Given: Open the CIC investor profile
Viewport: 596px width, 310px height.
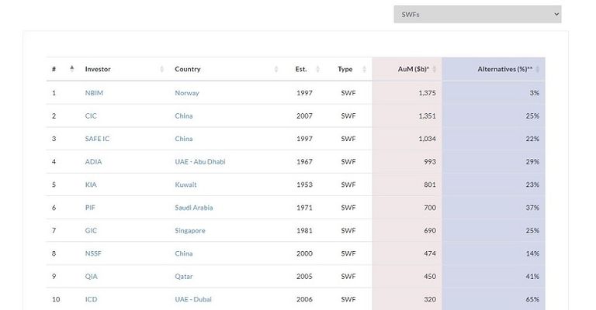Looking at the screenshot, I should coord(90,116).
